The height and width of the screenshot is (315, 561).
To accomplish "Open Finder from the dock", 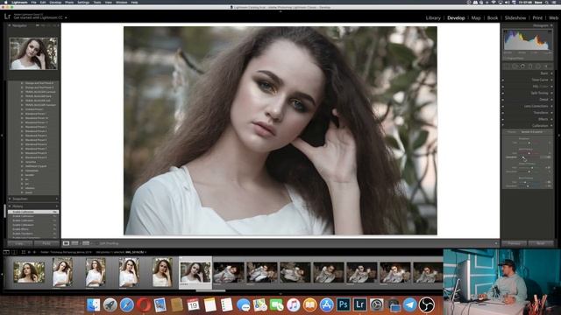I will 94,304.
